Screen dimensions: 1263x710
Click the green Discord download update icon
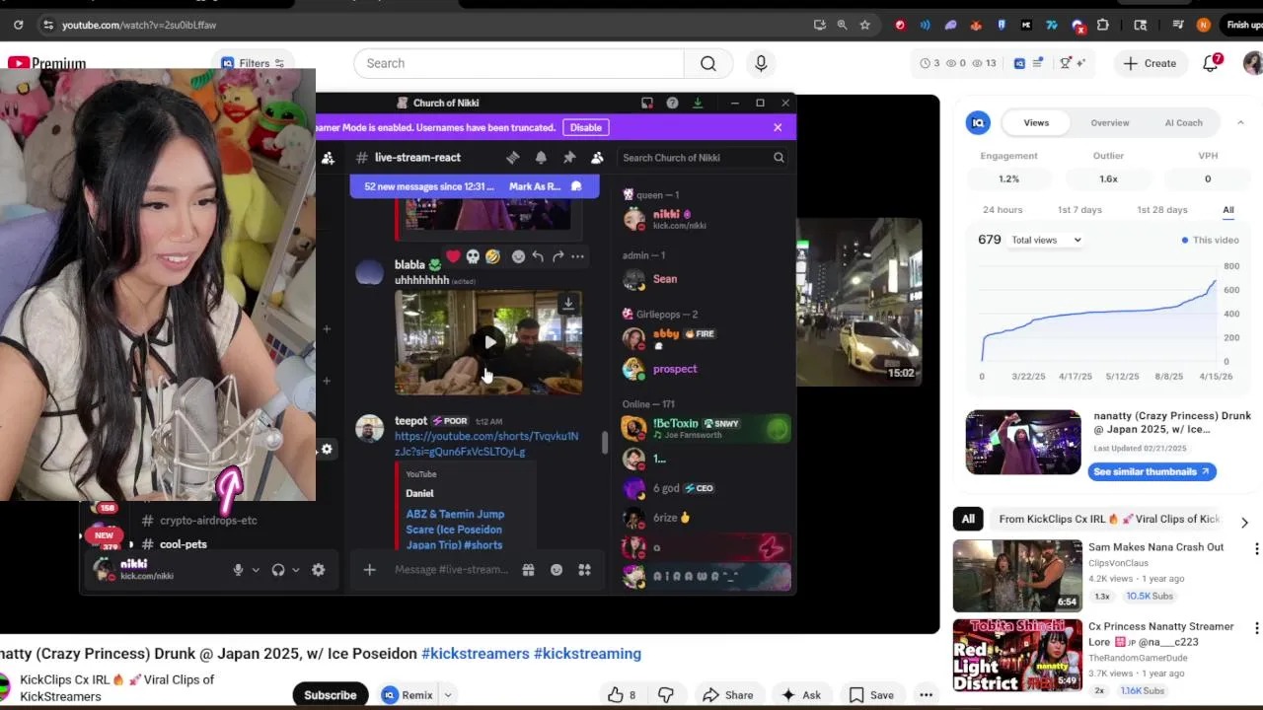[x=698, y=103]
